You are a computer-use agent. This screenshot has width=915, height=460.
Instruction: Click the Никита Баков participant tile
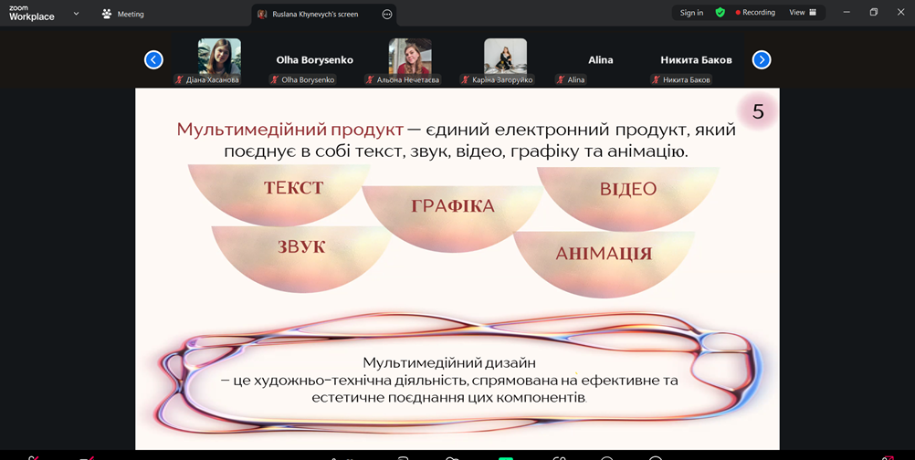pos(696,59)
